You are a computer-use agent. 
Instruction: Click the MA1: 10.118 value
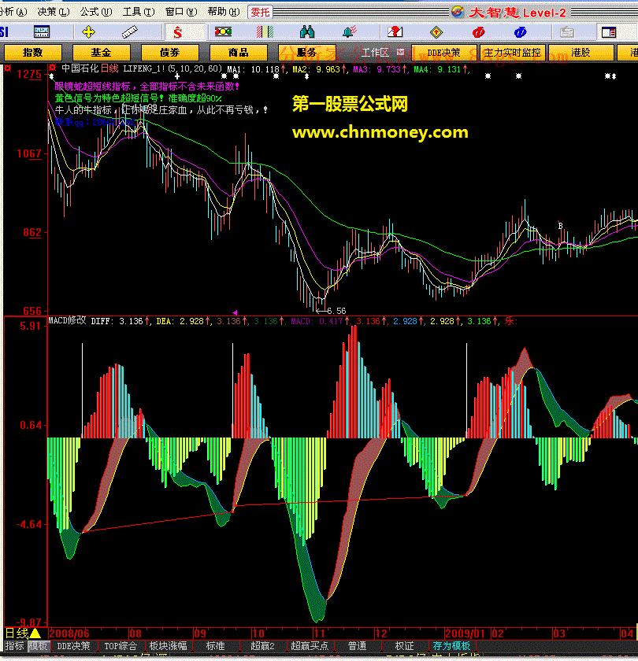[x=253, y=69]
